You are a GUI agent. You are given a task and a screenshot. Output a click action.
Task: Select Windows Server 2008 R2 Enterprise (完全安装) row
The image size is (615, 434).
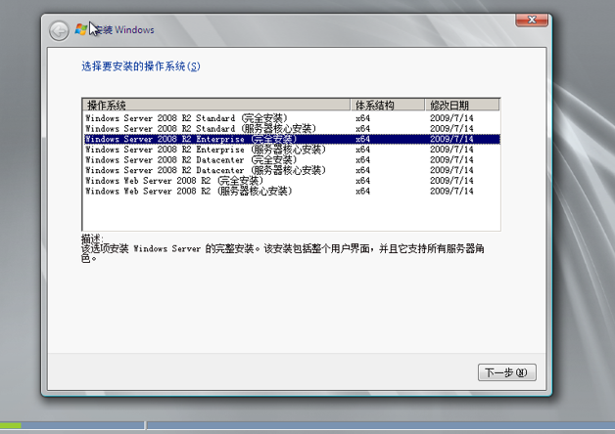[x=292, y=139]
